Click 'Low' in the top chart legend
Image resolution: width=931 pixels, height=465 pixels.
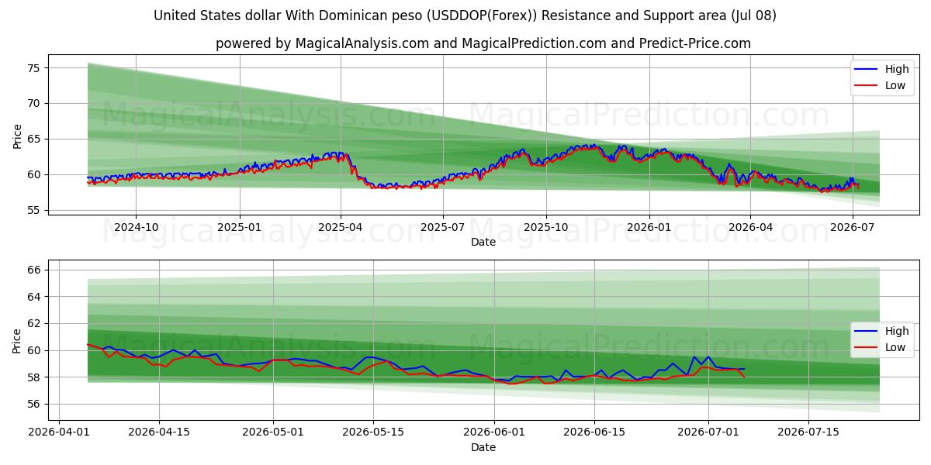(x=895, y=85)
